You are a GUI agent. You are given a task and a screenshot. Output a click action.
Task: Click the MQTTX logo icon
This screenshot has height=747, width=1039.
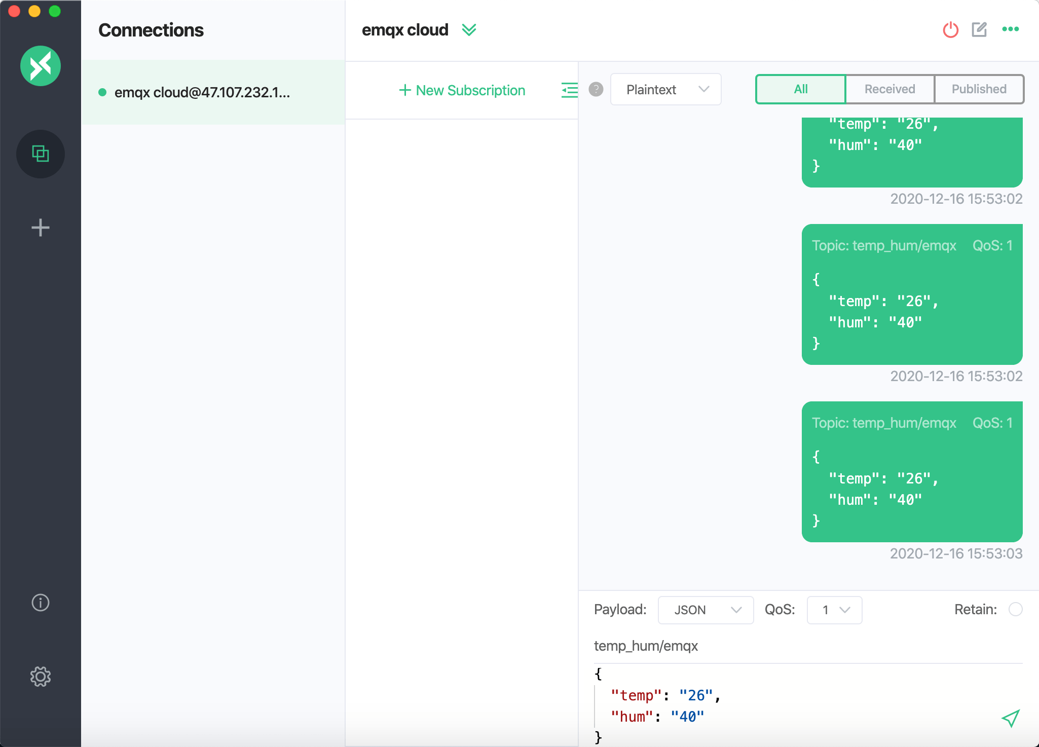41,66
